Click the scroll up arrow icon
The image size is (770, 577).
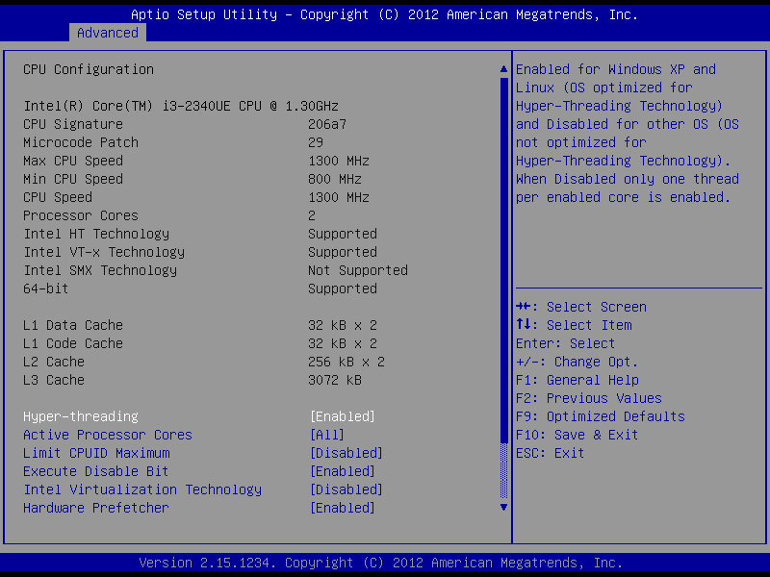coord(503,70)
